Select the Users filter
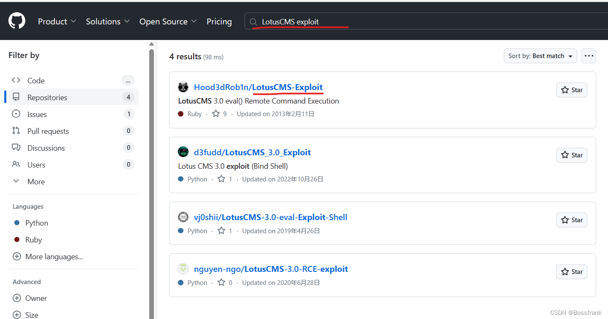 73,165
